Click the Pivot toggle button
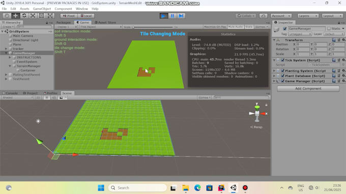 tap(69, 16)
